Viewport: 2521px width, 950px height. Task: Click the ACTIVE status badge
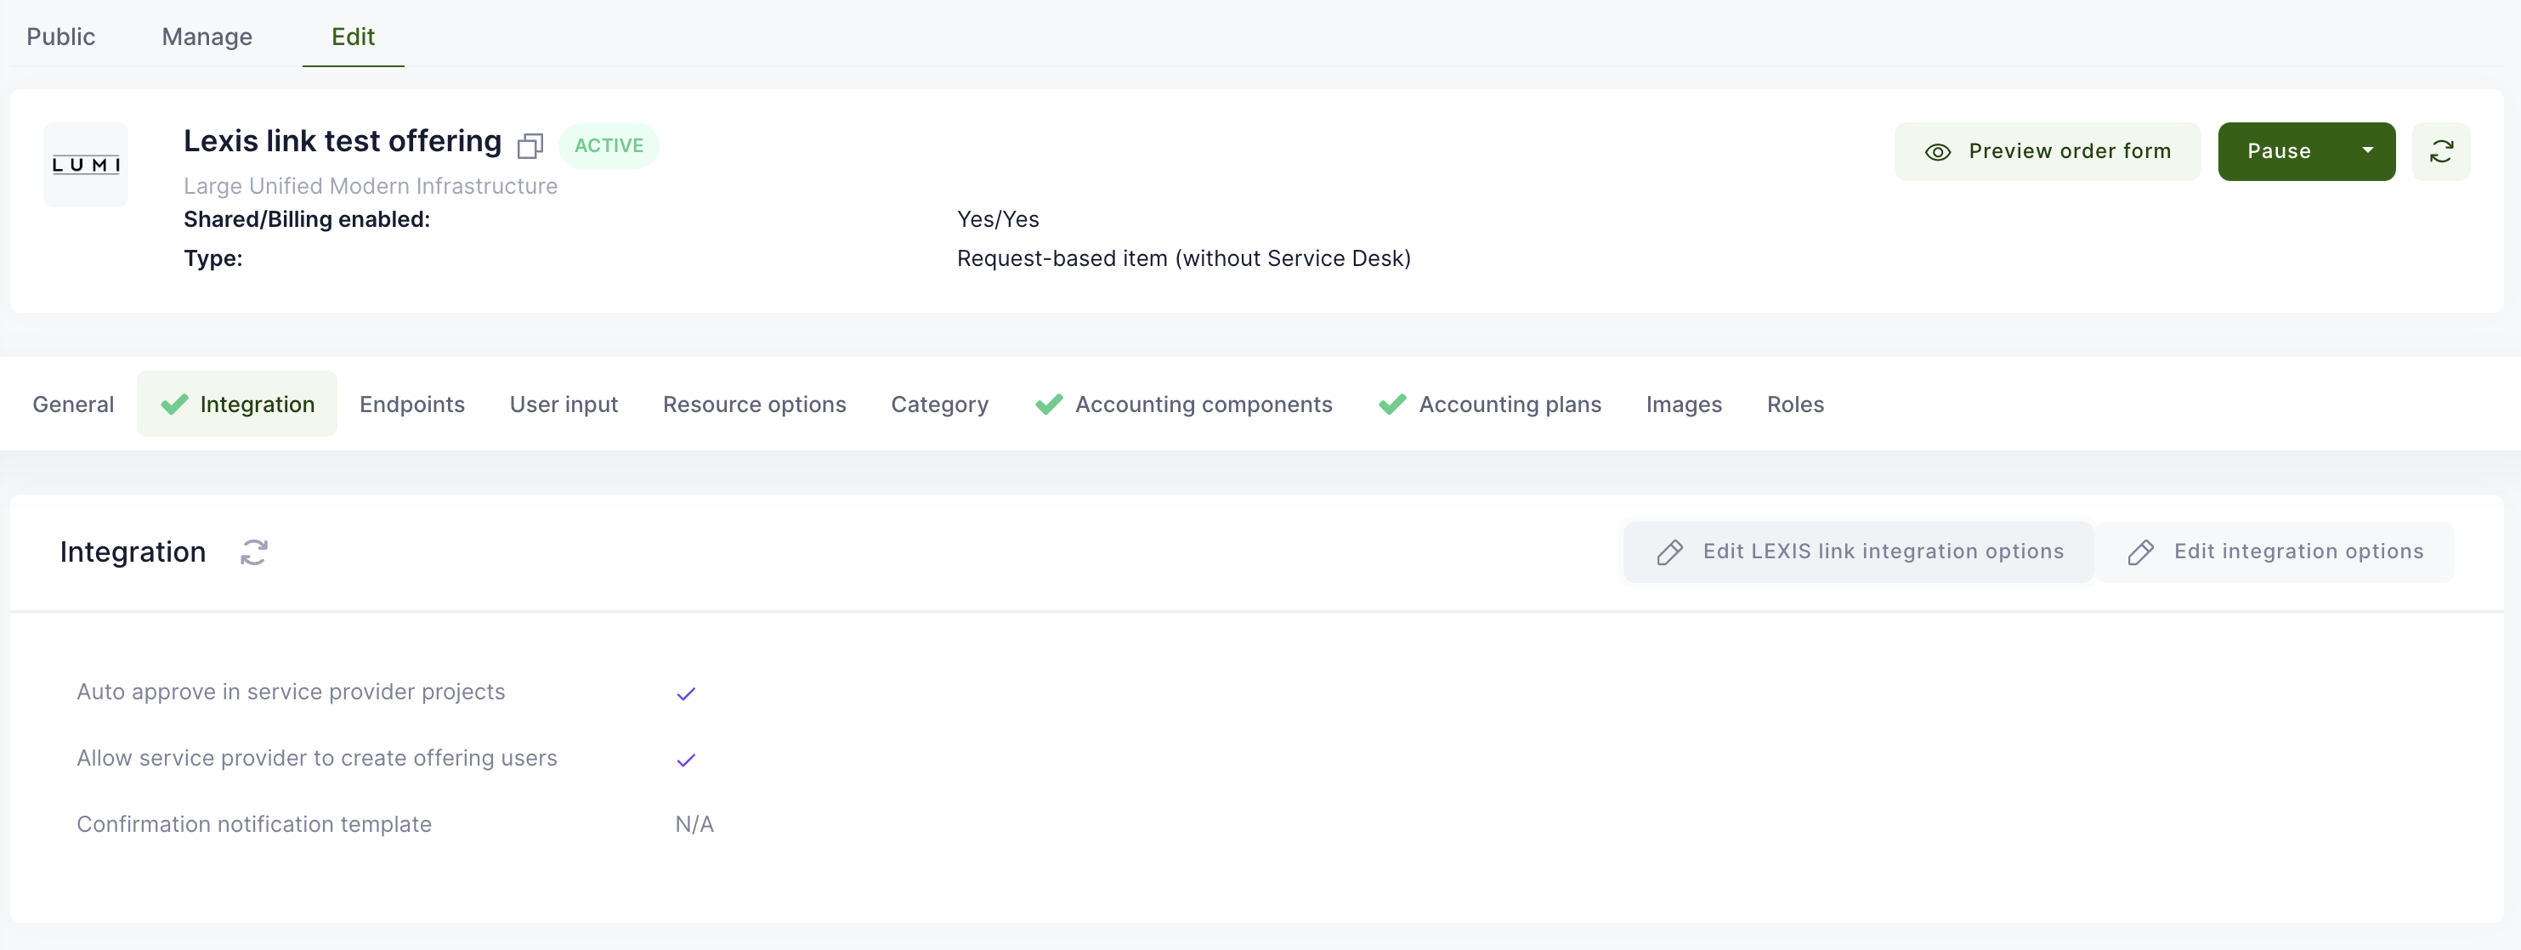pyautogui.click(x=608, y=146)
